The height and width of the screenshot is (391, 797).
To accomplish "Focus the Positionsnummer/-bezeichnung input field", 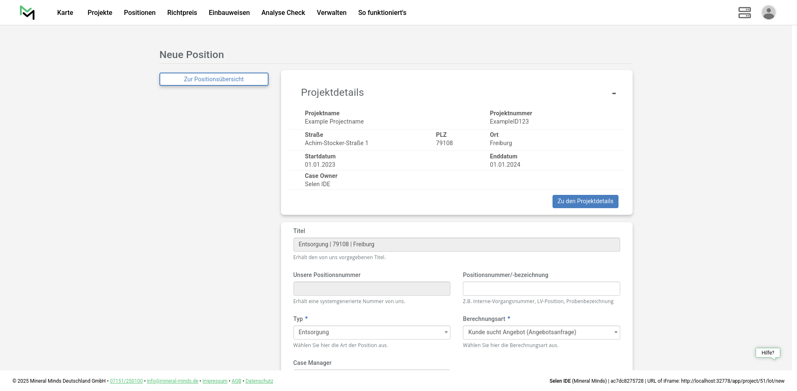I will pos(541,289).
